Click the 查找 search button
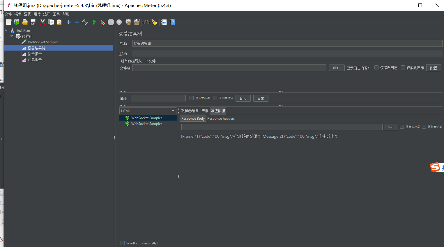This screenshot has height=247, width=444. click(243, 98)
